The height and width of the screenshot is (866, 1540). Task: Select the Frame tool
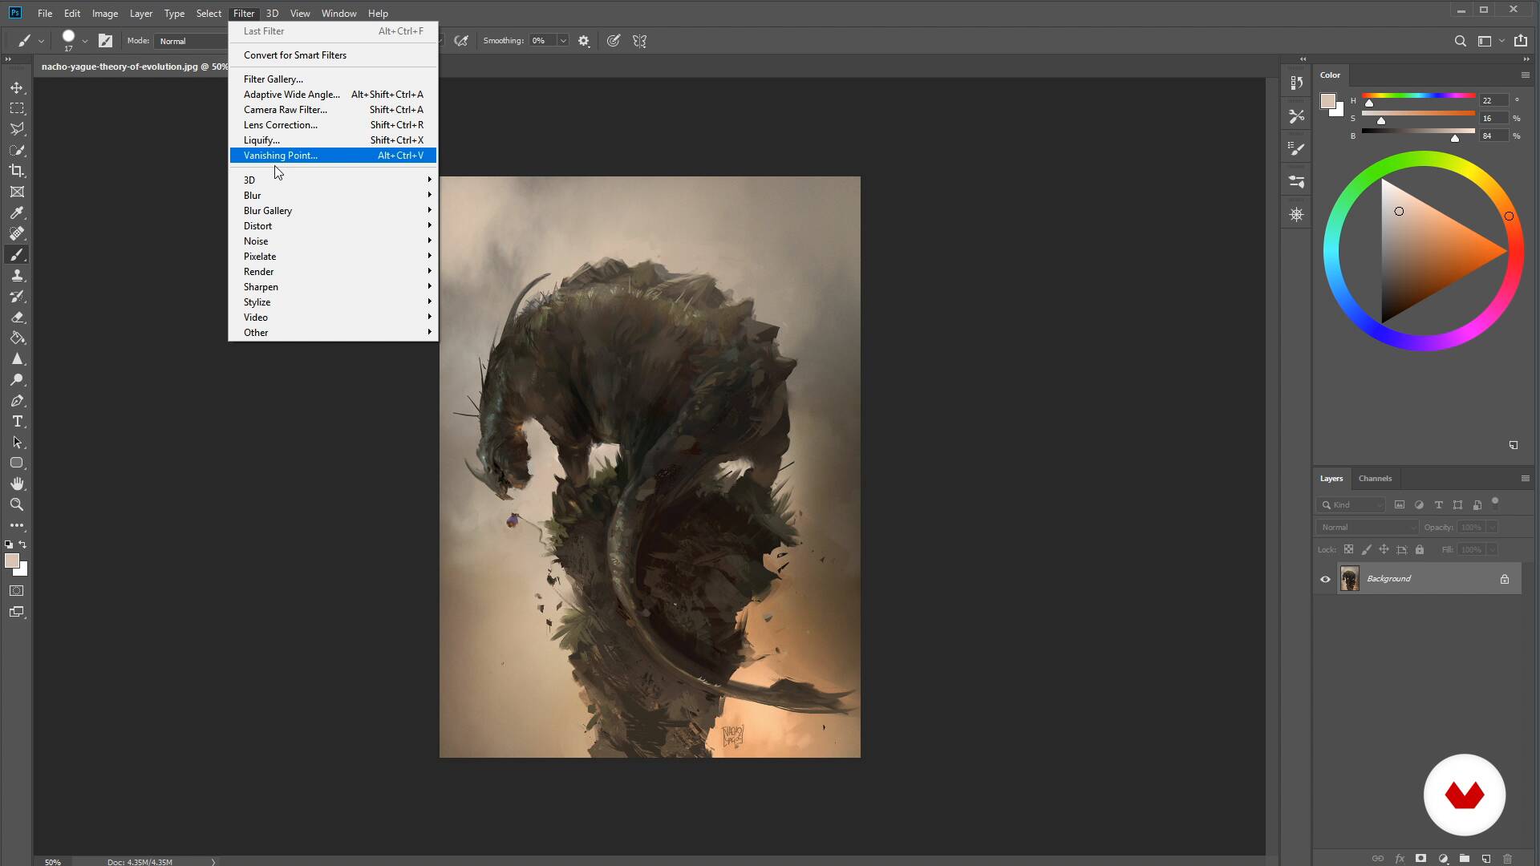(17, 192)
